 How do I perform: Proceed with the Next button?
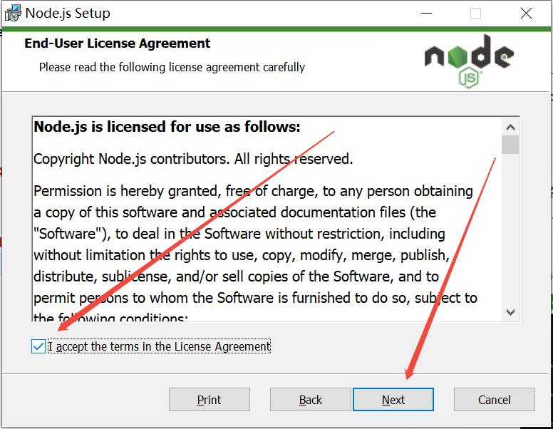click(x=393, y=400)
